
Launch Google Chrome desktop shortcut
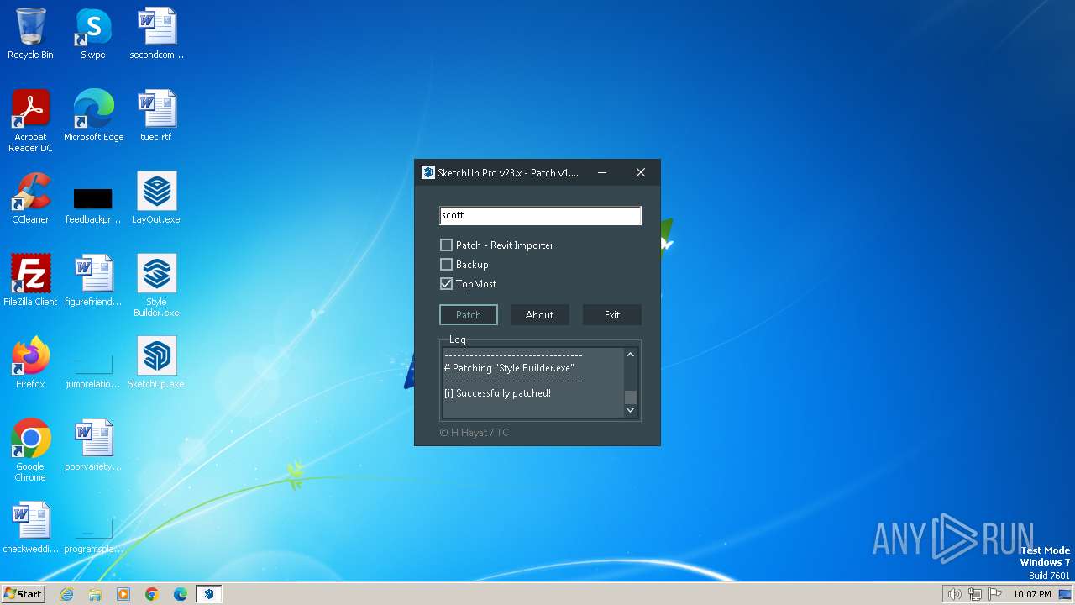(30, 450)
